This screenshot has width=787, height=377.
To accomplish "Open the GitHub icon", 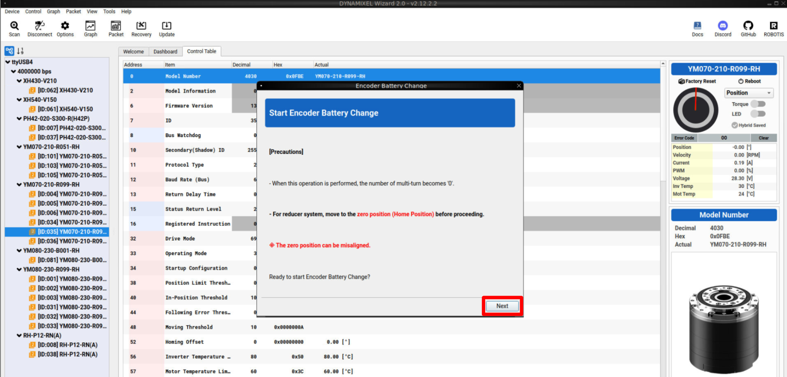I will 748,26.
